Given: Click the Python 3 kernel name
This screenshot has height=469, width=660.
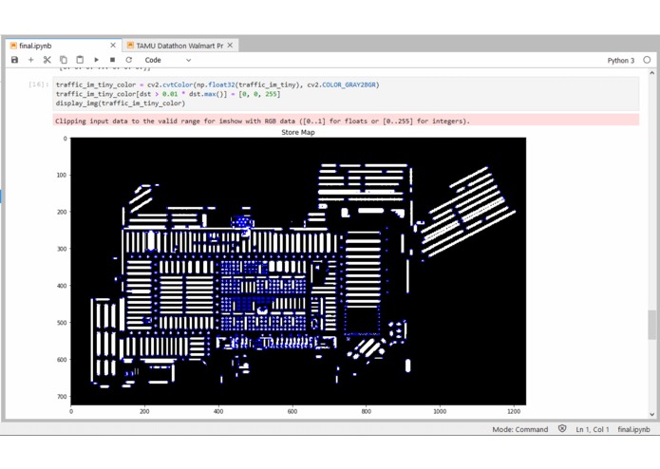Looking at the screenshot, I should point(620,61).
